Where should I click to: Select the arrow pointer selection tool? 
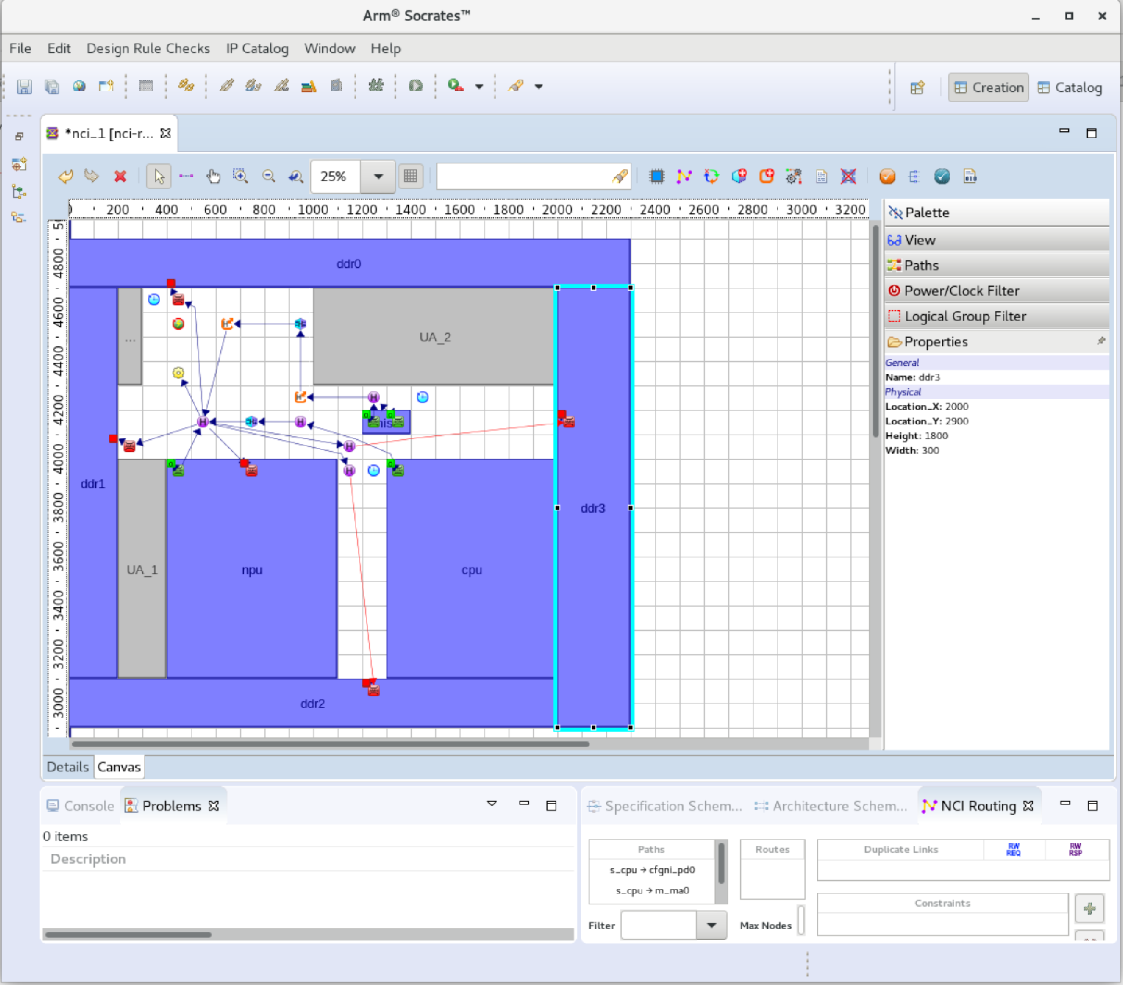pyautogui.click(x=159, y=176)
